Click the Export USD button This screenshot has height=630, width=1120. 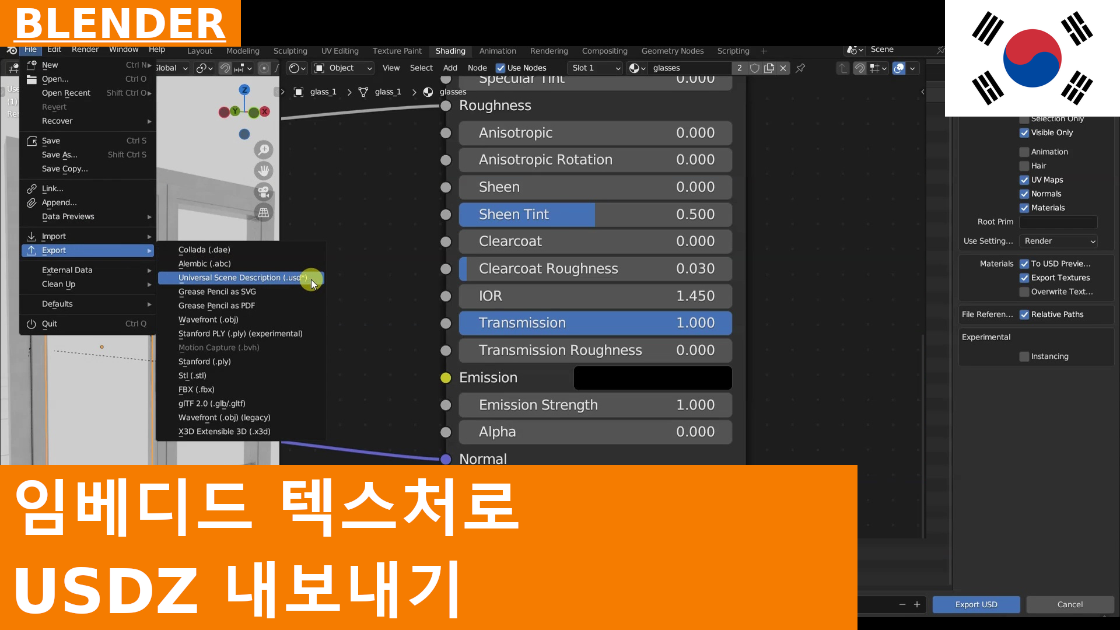click(x=976, y=605)
